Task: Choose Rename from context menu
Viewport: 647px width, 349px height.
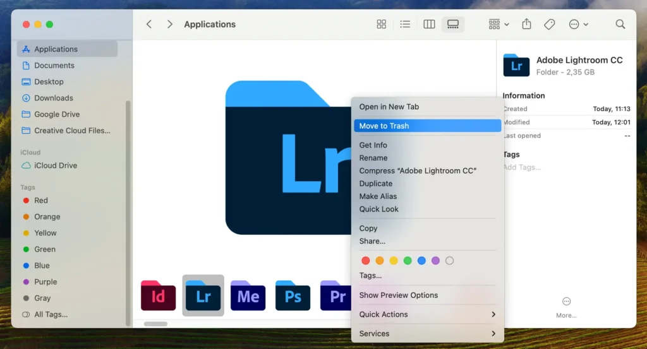Action: 427,158
